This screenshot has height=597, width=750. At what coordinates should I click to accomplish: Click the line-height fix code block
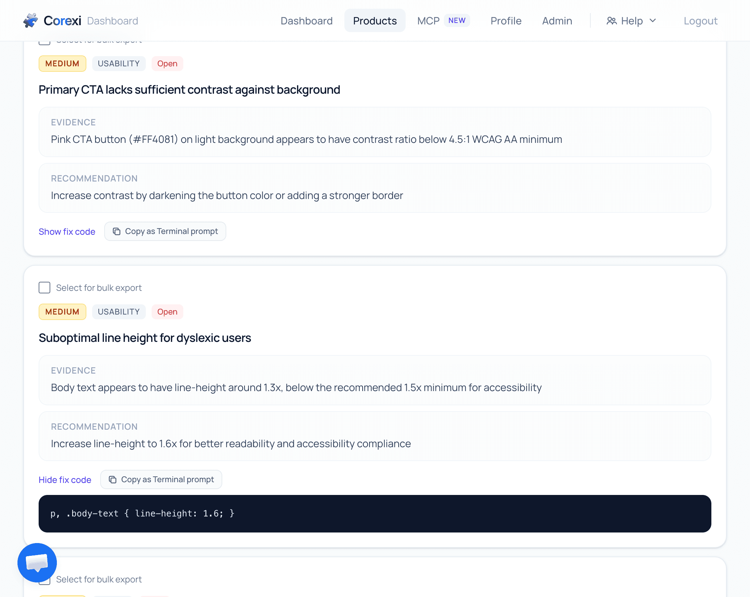375,514
